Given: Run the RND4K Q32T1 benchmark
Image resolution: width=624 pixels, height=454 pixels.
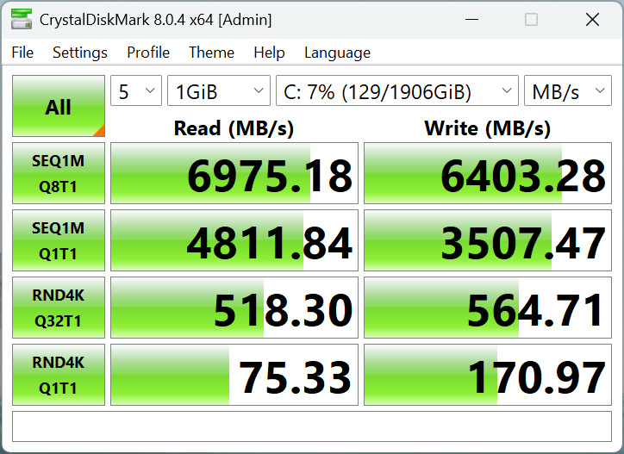Looking at the screenshot, I should (59, 308).
